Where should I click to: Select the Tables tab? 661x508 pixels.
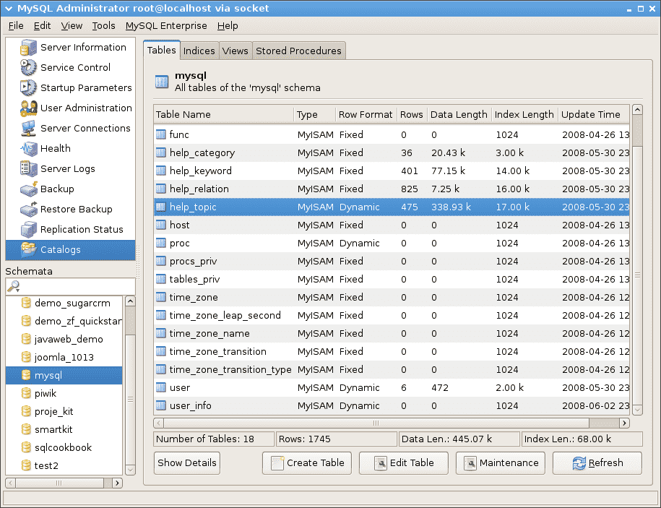(161, 50)
